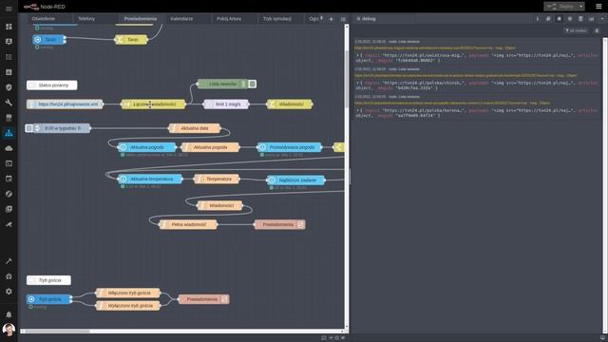Select the Wyłączono tryb gościa node
The width and height of the screenshot is (608, 342).
point(128,306)
